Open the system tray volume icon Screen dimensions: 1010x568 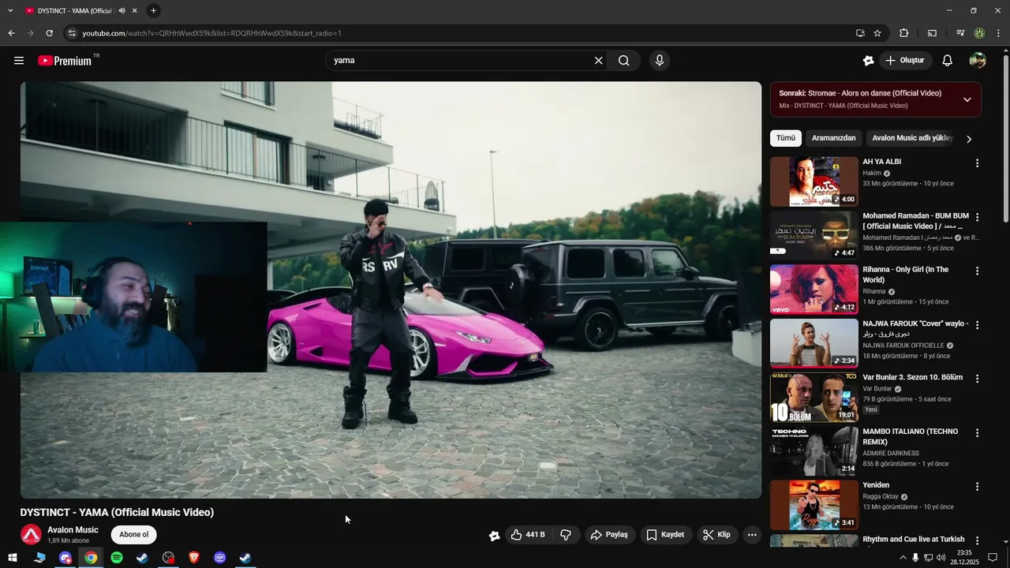pyautogui.click(x=941, y=558)
